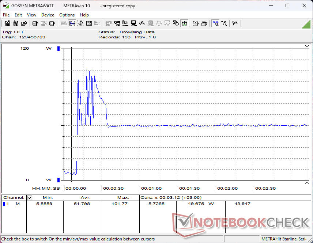Open the data table view icon
The height and width of the screenshot is (243, 313).
89,23
